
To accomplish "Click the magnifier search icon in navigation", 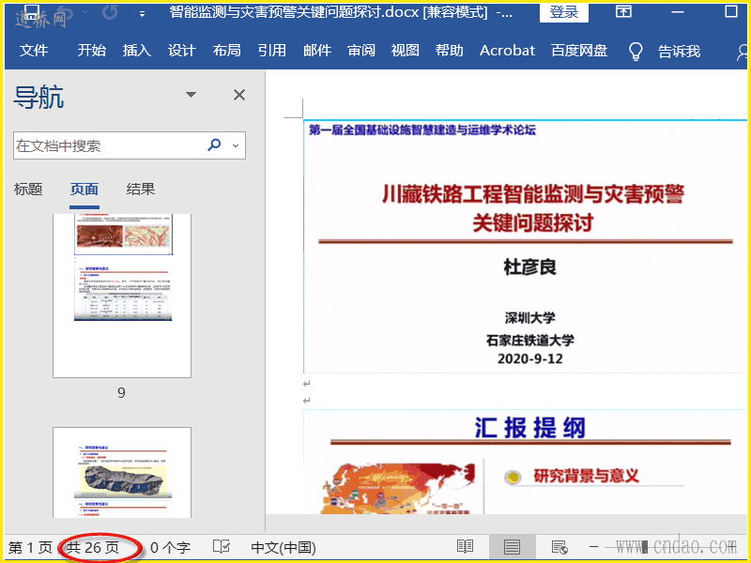I will coord(214,145).
